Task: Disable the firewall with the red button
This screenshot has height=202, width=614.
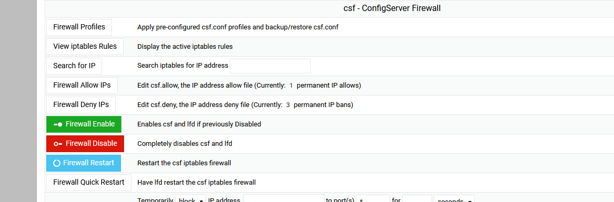Action: click(x=85, y=144)
